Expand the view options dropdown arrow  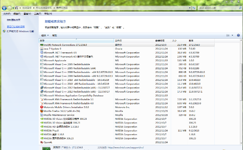point(232,35)
